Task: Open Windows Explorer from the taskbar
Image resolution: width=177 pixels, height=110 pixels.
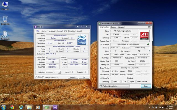Action: 29,107
